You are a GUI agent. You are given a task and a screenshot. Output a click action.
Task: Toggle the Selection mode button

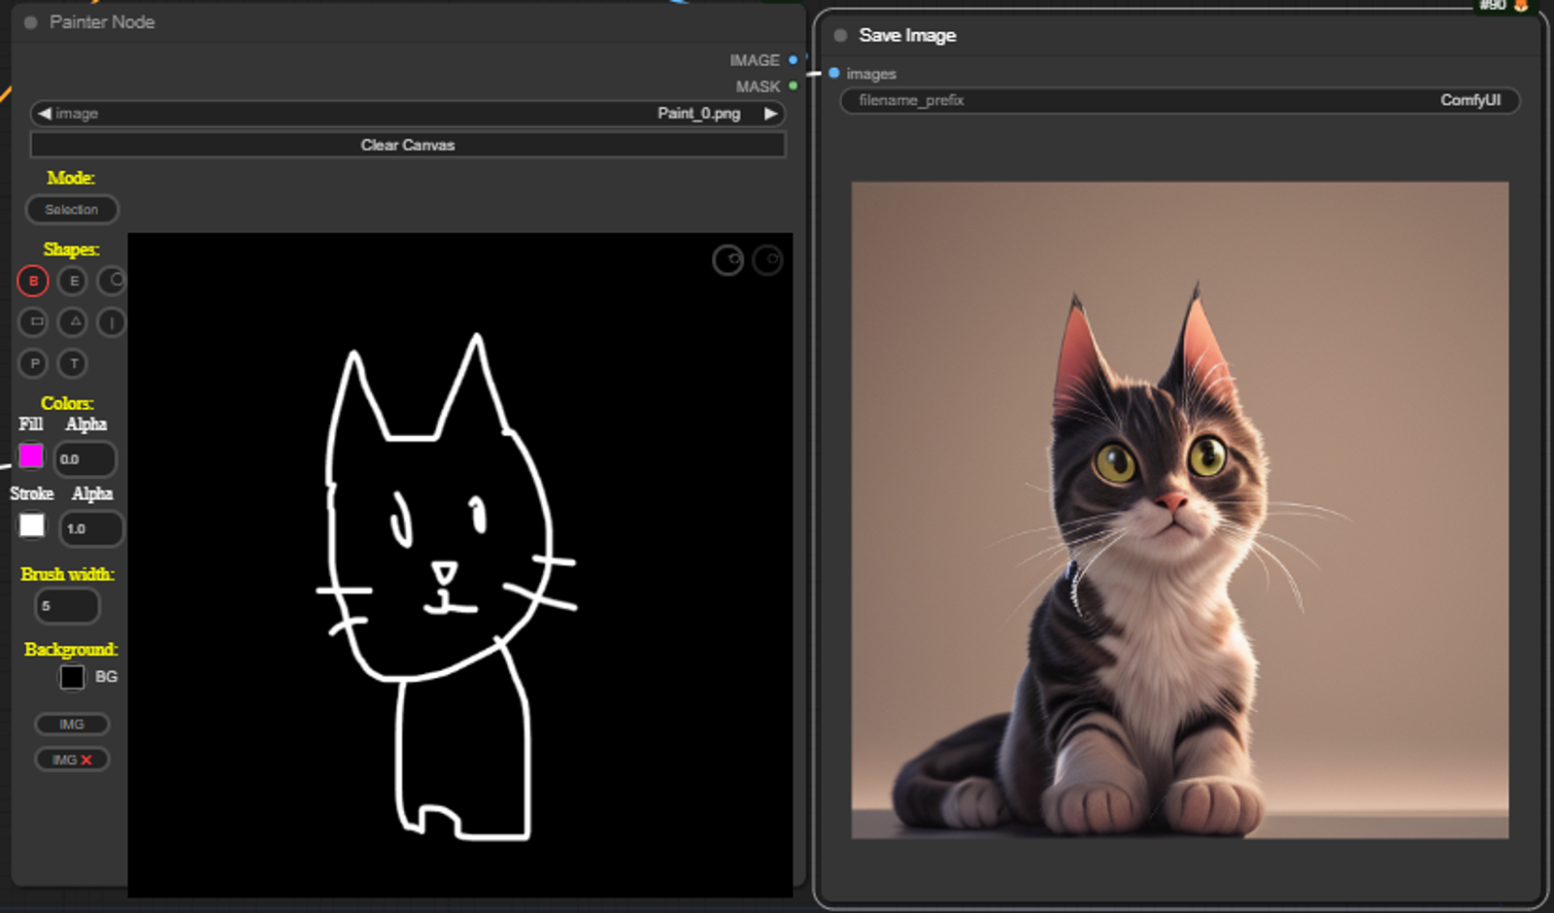pos(72,209)
